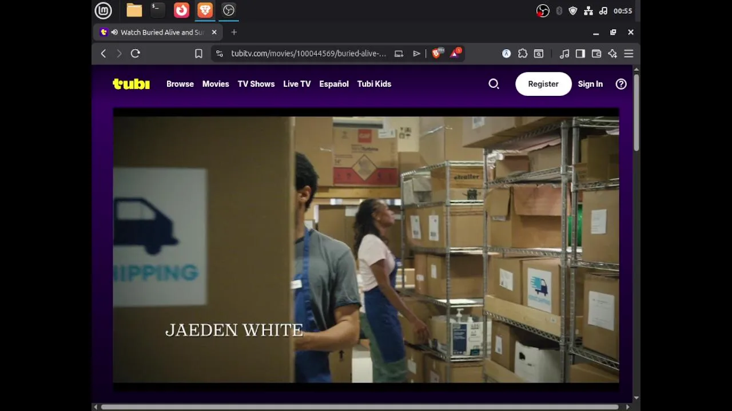The height and width of the screenshot is (411, 732).
Task: Open Tubi search magnifier
Action: 494,84
